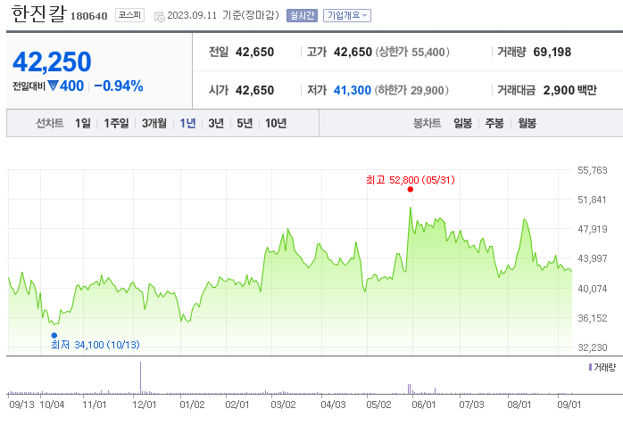
Task: Select the 1년 chart range
Action: pos(187,123)
